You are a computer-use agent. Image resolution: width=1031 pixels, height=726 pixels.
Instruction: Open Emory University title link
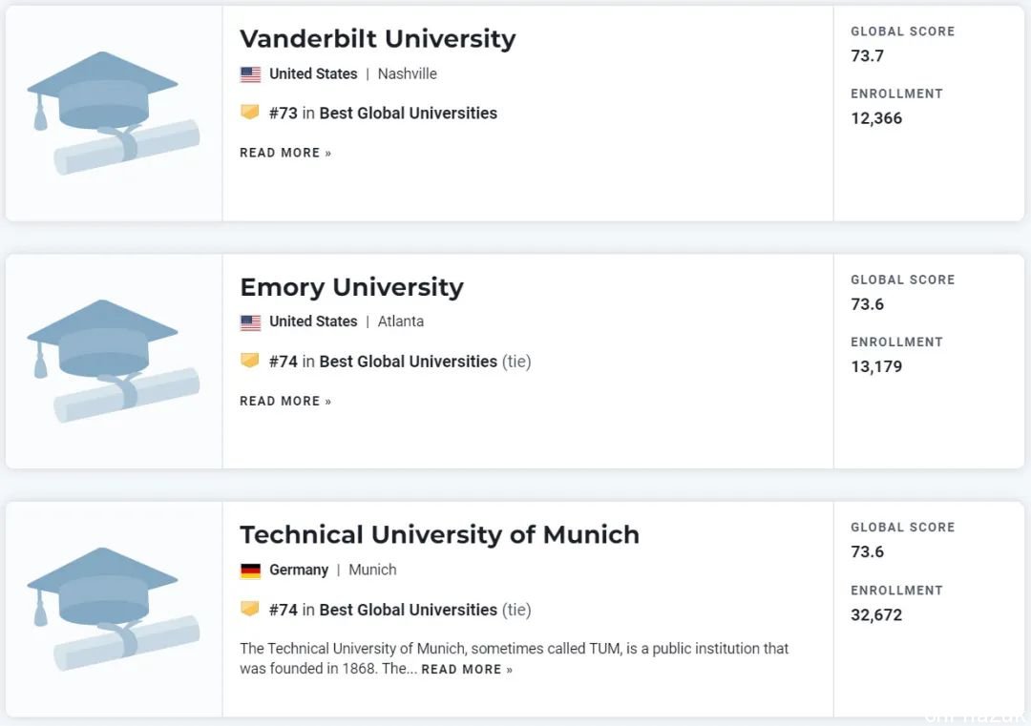click(351, 287)
